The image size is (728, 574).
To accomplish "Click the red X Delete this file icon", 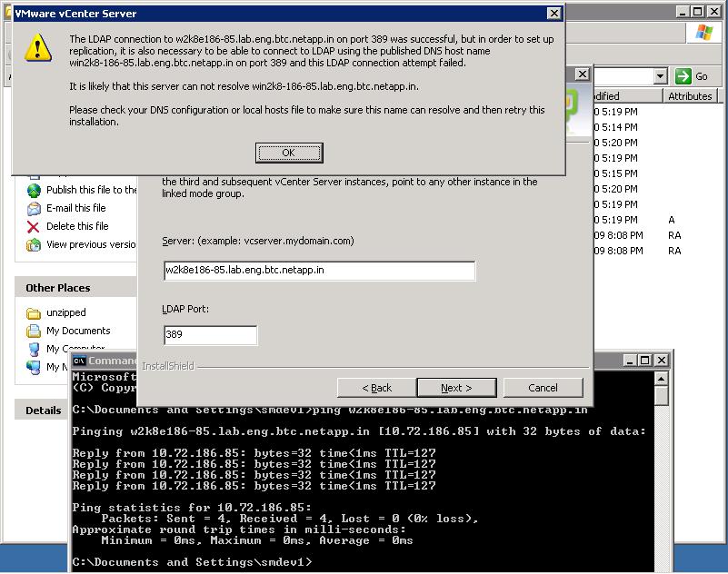I will [x=34, y=226].
